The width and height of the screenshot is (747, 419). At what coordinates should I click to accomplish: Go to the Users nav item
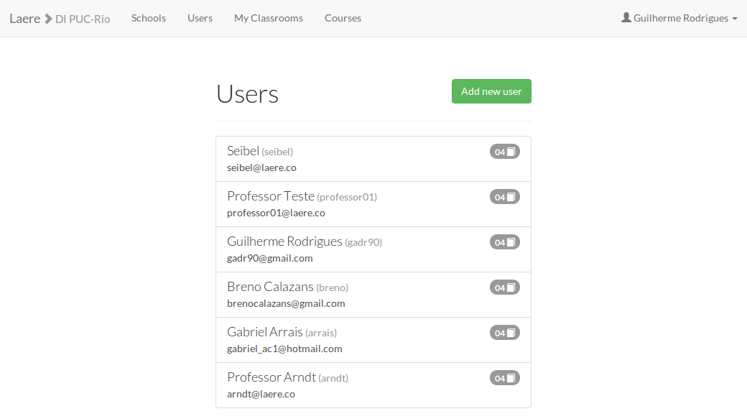(x=200, y=18)
